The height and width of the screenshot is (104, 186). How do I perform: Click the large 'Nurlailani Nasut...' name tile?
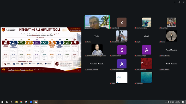coord(97,64)
